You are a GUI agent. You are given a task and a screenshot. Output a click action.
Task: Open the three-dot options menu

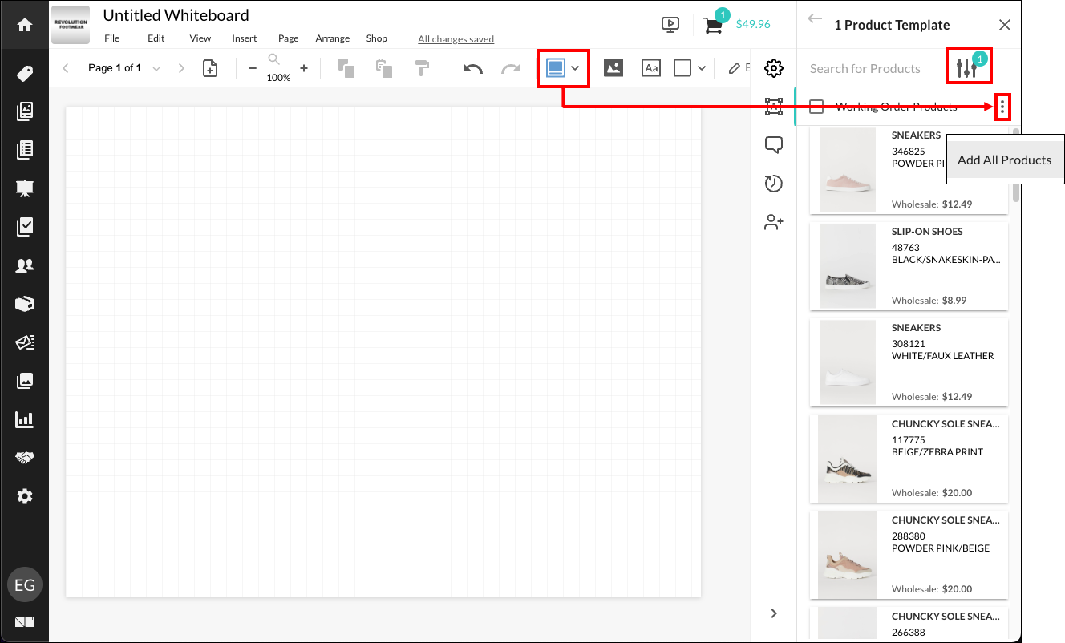pyautogui.click(x=1002, y=107)
